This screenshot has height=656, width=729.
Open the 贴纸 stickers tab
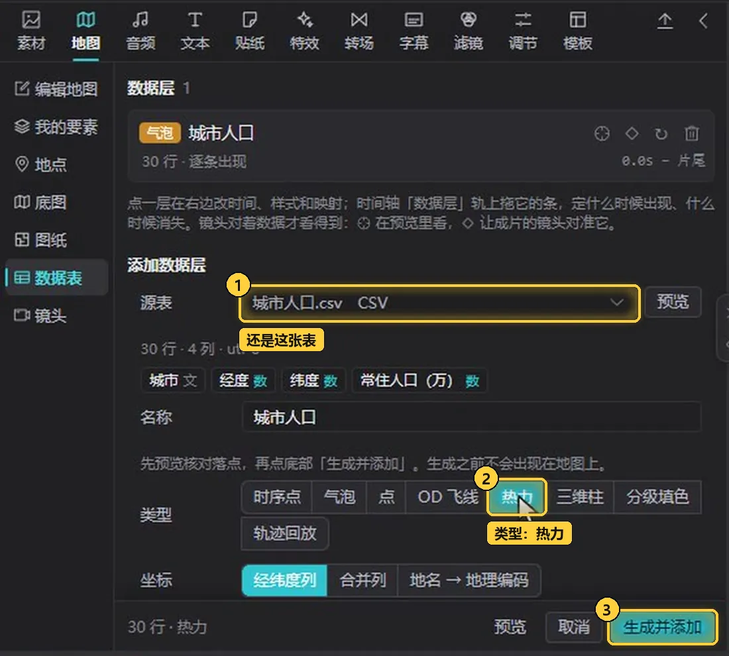[250, 30]
